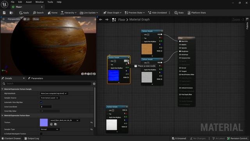Open the Search tool in the toolbar
The width and height of the screenshot is (250, 141).
click(38, 13)
